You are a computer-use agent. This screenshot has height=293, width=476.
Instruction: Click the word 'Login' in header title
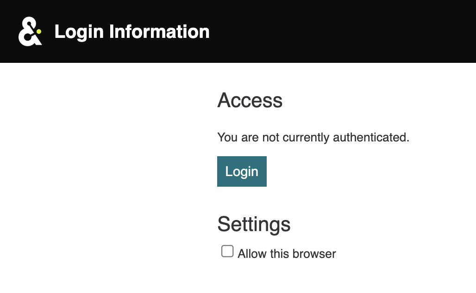point(79,32)
